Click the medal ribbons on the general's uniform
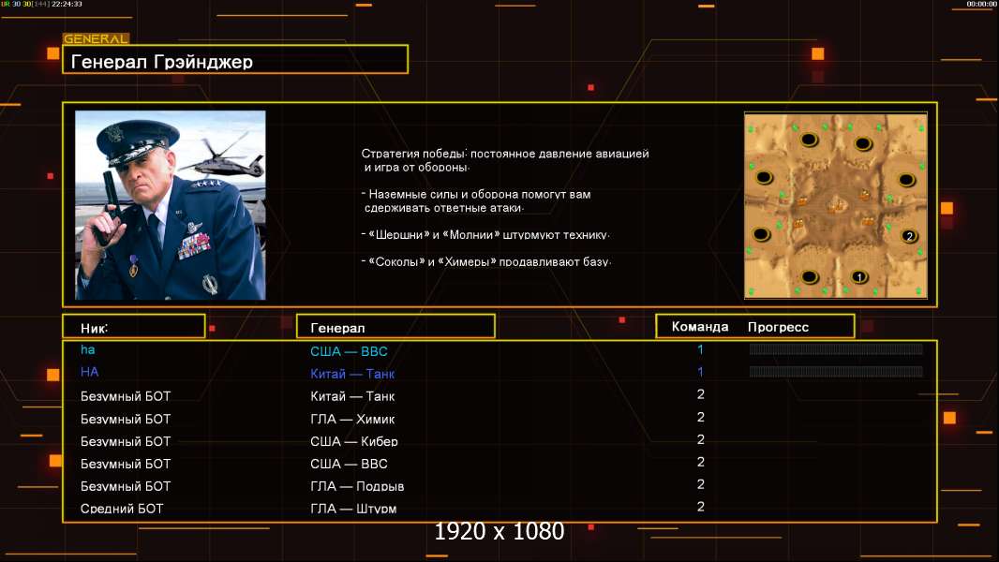Screen dimensions: 999x562 click(194, 245)
